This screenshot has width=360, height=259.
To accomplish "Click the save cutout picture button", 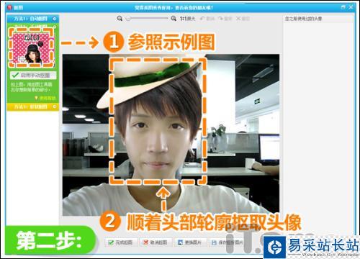I will (x=227, y=242).
